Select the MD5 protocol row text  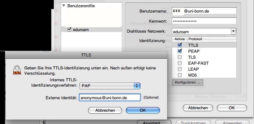[x=192, y=75]
